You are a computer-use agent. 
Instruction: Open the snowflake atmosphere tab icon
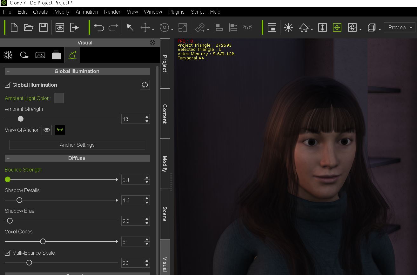click(8, 55)
